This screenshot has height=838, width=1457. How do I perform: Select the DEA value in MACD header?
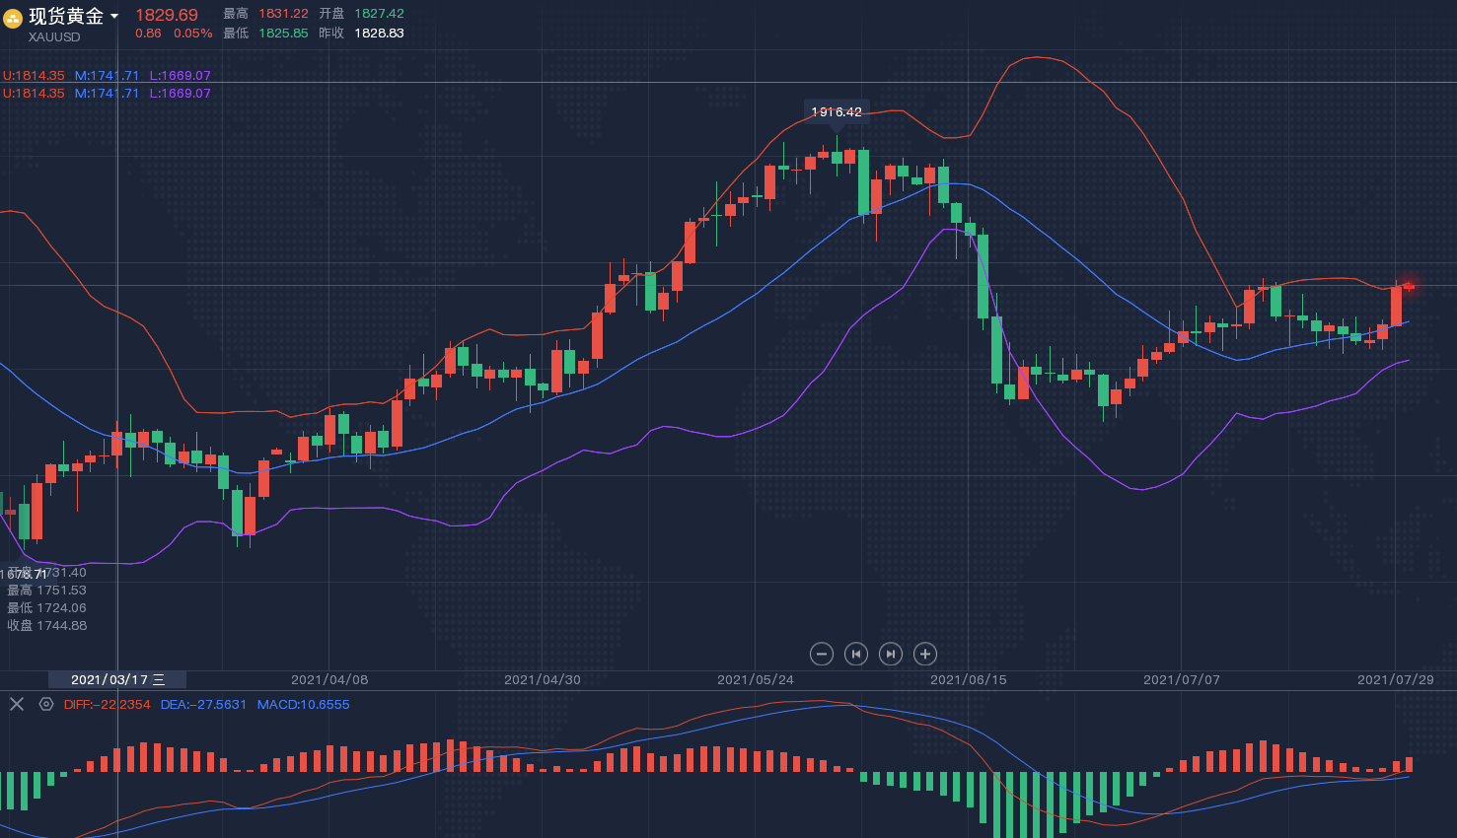click(203, 704)
